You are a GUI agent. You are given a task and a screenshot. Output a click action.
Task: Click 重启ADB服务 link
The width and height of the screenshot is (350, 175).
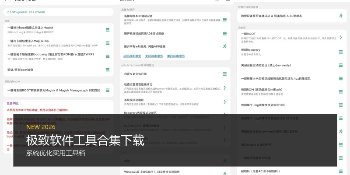click(176, 56)
